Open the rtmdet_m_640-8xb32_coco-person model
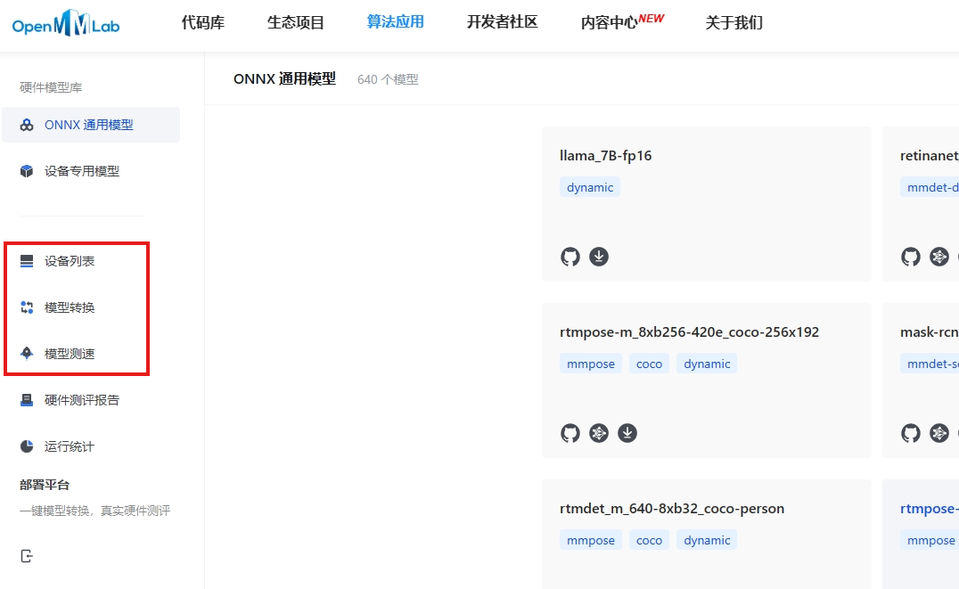Image resolution: width=959 pixels, height=589 pixels. tap(671, 508)
